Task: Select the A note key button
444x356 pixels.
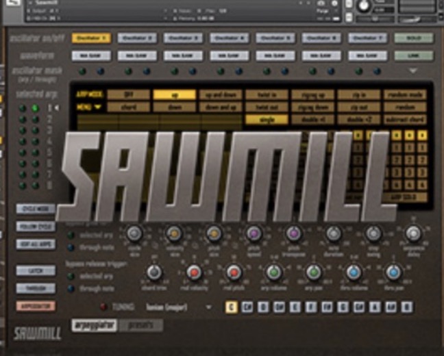Action: pos(375,307)
